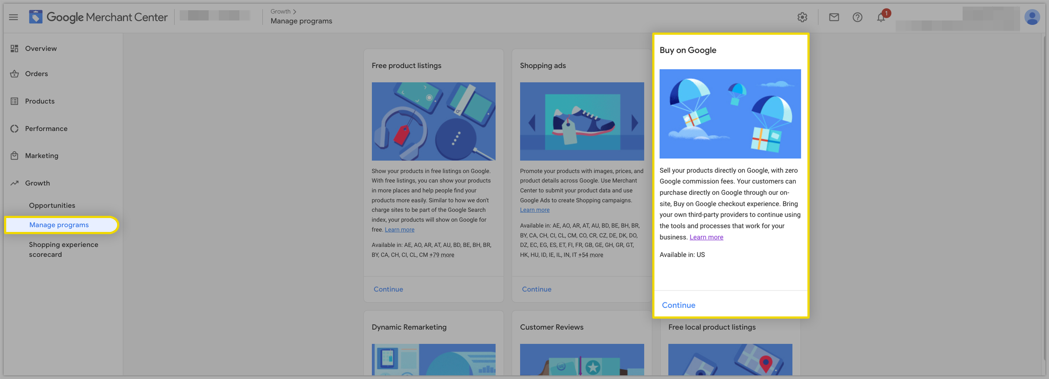1049x379 pixels.
Task: Continue with Free product listings
Action: click(x=388, y=289)
